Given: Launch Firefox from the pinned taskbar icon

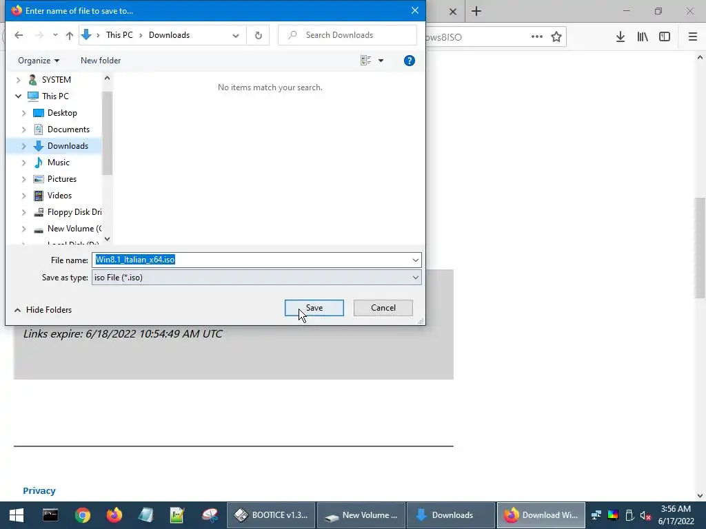Looking at the screenshot, I should coord(114,515).
